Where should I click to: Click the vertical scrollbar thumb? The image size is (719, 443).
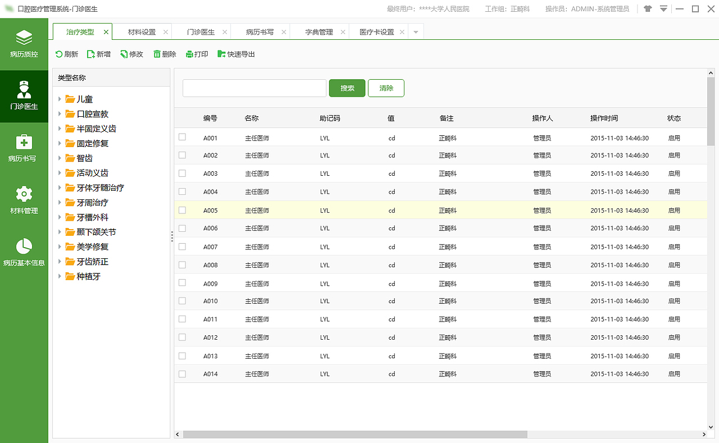(x=711, y=111)
